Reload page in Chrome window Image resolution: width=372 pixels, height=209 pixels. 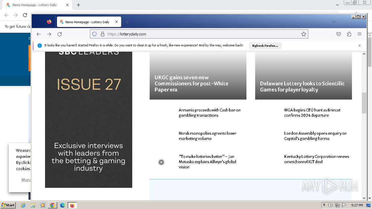pyautogui.click(x=25, y=15)
